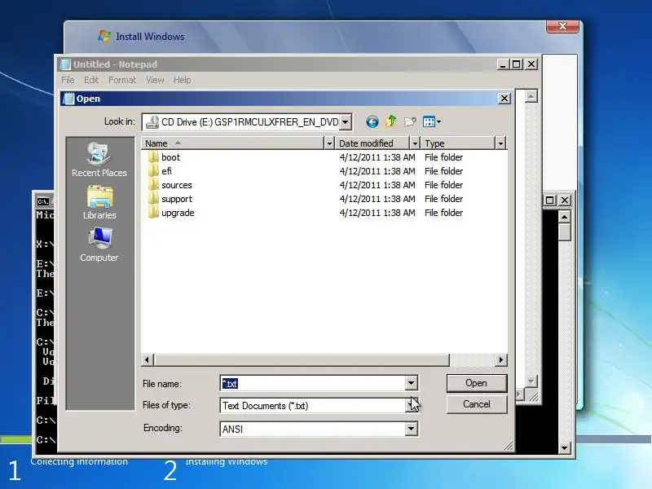Sort by Type column header

(458, 143)
